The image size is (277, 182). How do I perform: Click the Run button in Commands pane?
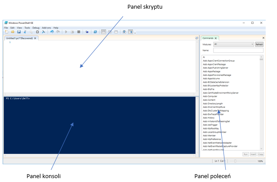tap(246, 154)
